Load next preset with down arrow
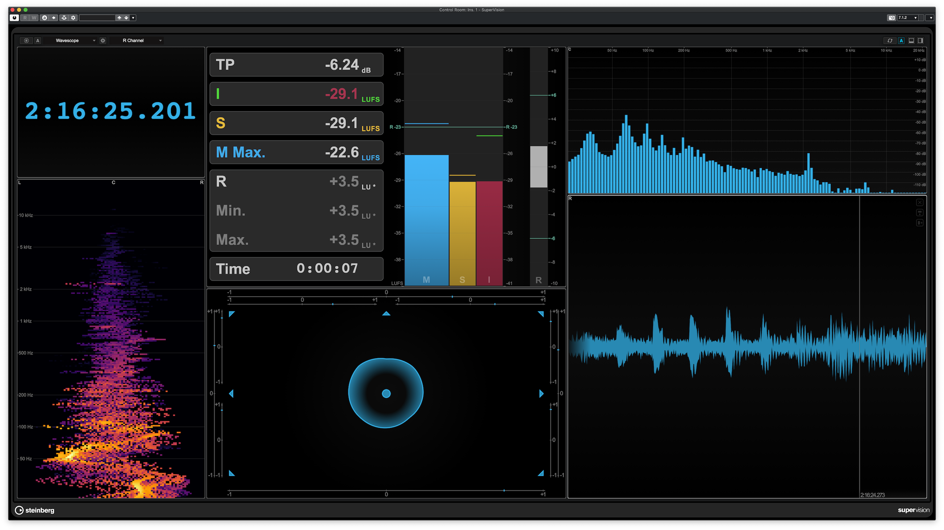The image size is (944, 530). [126, 18]
